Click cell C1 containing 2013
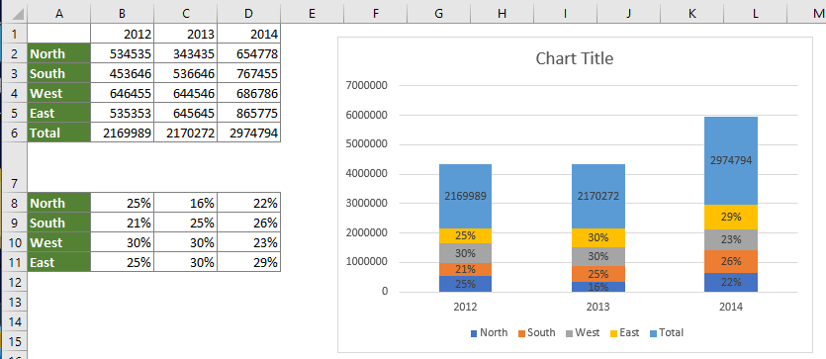Viewport: 826px width, 359px height. click(185, 35)
